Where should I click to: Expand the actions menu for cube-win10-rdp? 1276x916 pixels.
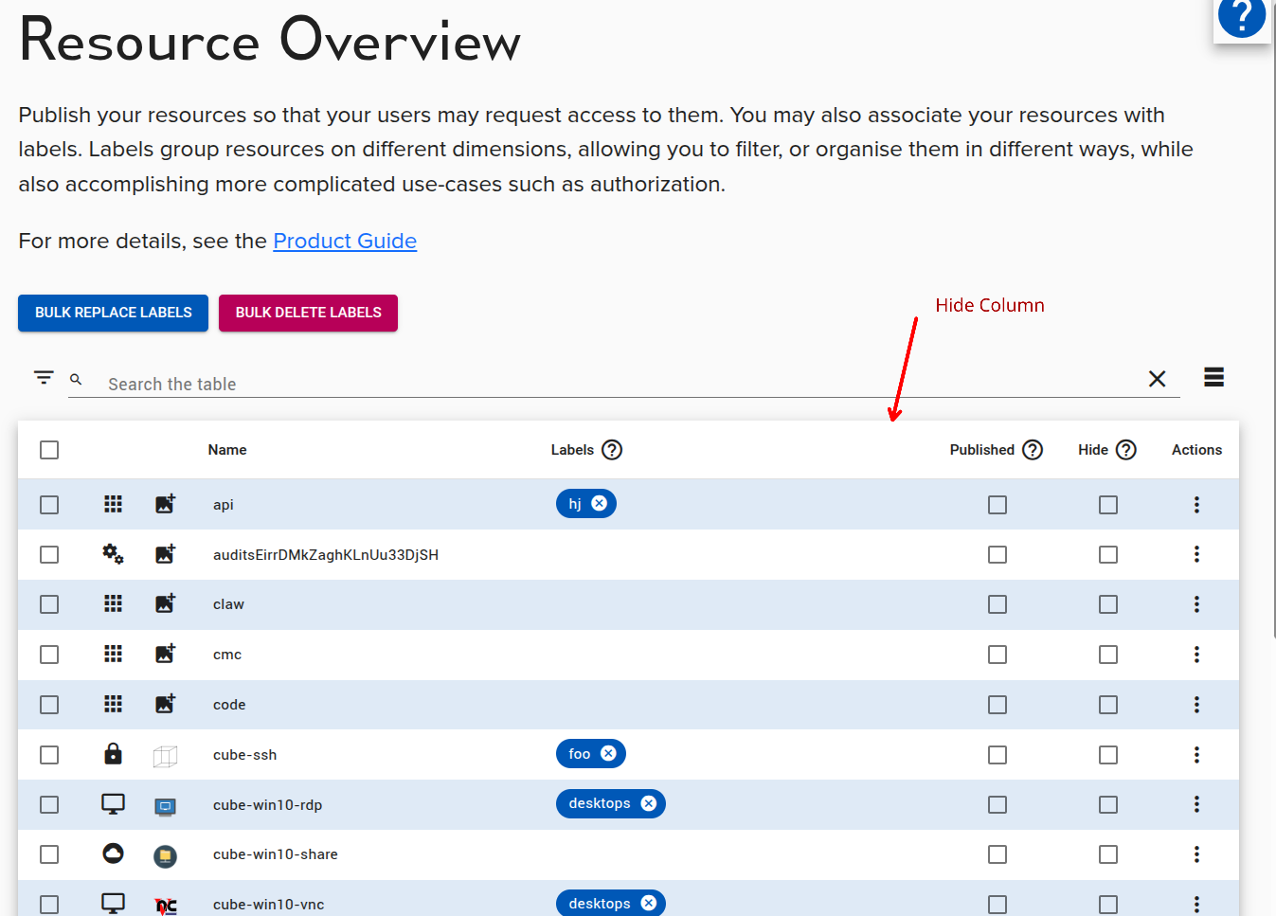(1196, 804)
